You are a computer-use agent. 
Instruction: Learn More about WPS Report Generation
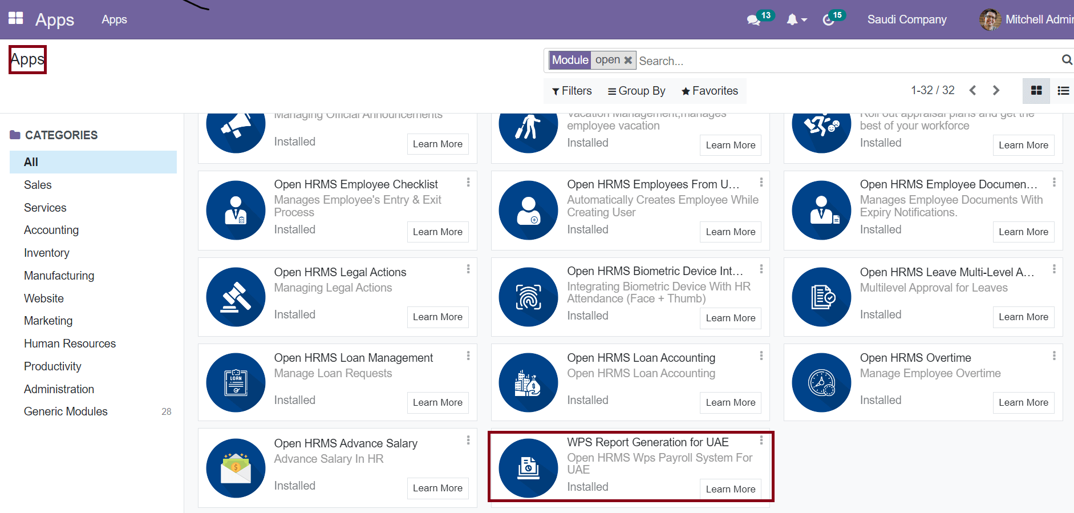pyautogui.click(x=731, y=489)
